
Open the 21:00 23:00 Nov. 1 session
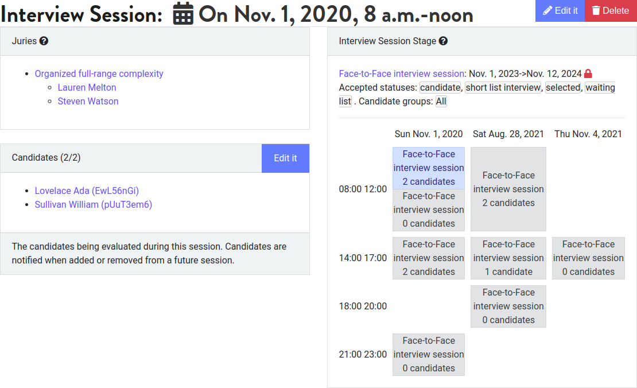429,354
